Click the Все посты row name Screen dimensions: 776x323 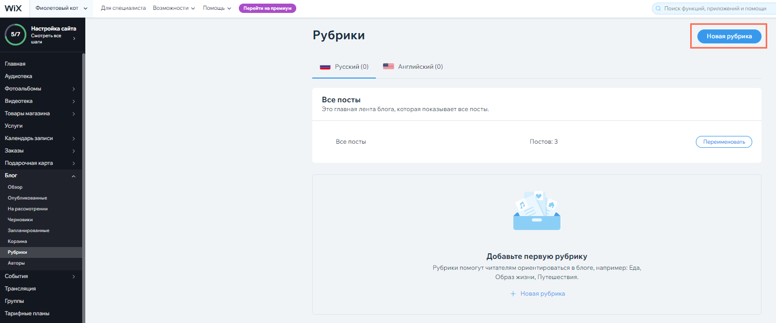pos(351,142)
